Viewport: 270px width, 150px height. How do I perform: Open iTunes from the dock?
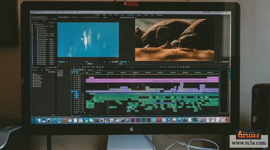(x=164, y=120)
